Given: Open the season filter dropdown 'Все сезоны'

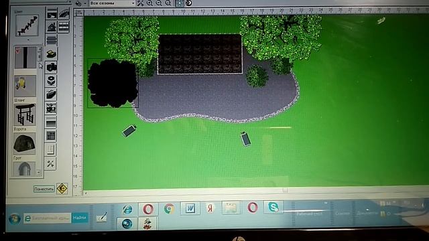Looking at the screenshot, I should (x=113, y=3).
